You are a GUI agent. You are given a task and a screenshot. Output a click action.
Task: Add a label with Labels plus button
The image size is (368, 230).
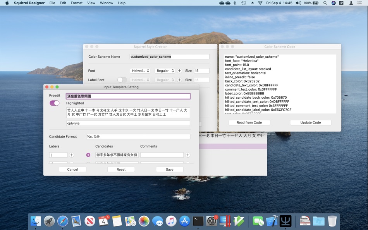(x=72, y=155)
